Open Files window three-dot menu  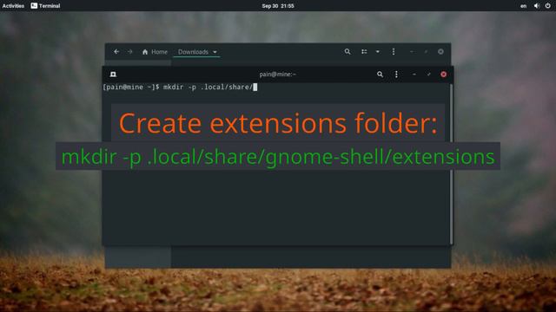coord(394,52)
